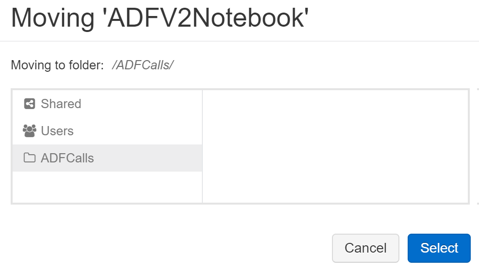Cancel moving the notebook
The height and width of the screenshot is (271, 479).
[x=365, y=248]
